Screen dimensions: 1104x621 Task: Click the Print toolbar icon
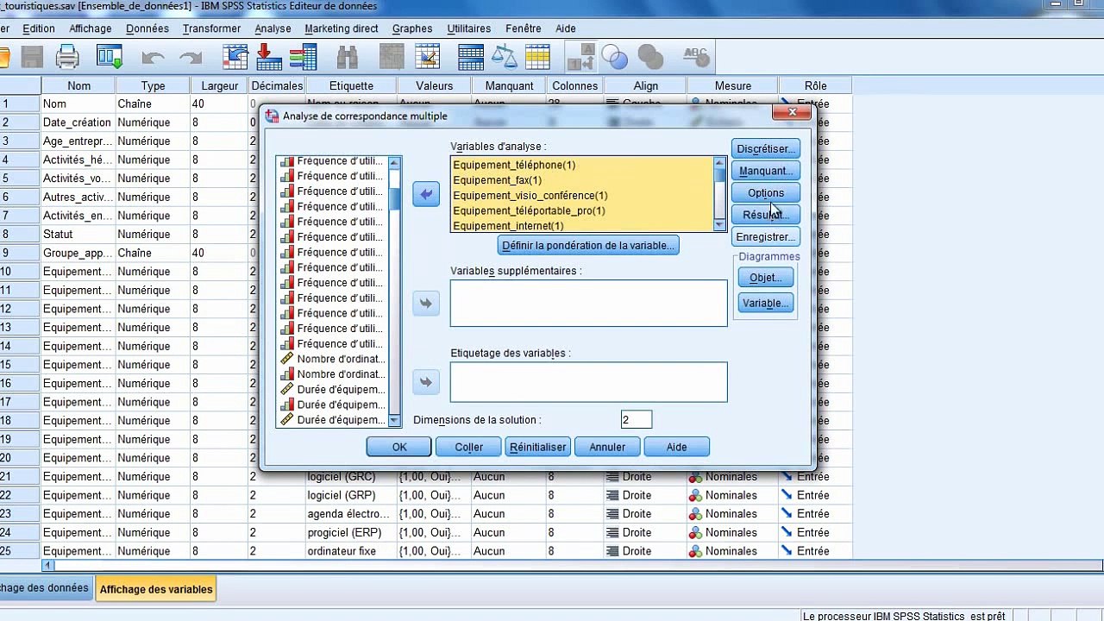pyautogui.click(x=67, y=58)
